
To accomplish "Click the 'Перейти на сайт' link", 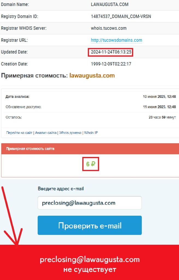I will pyautogui.click(x=19, y=133).
